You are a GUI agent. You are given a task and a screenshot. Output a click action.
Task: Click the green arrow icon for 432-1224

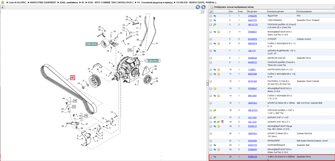(215, 117)
